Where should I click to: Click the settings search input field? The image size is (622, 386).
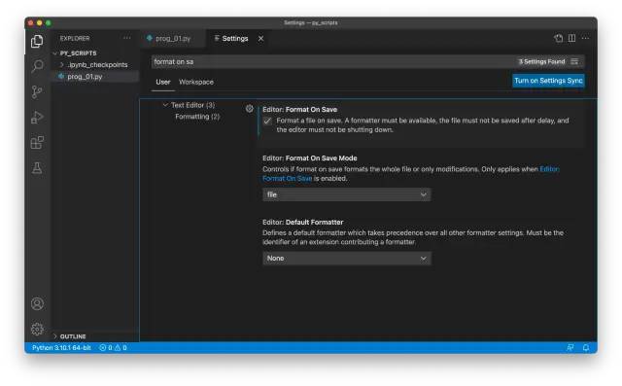[x=333, y=61]
